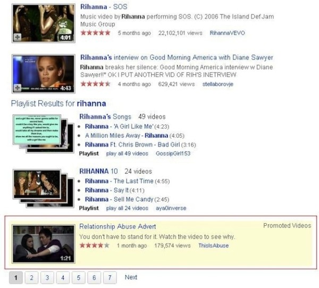Visit the stellaborovje channel
This screenshot has width=319, height=288.
(217, 84)
